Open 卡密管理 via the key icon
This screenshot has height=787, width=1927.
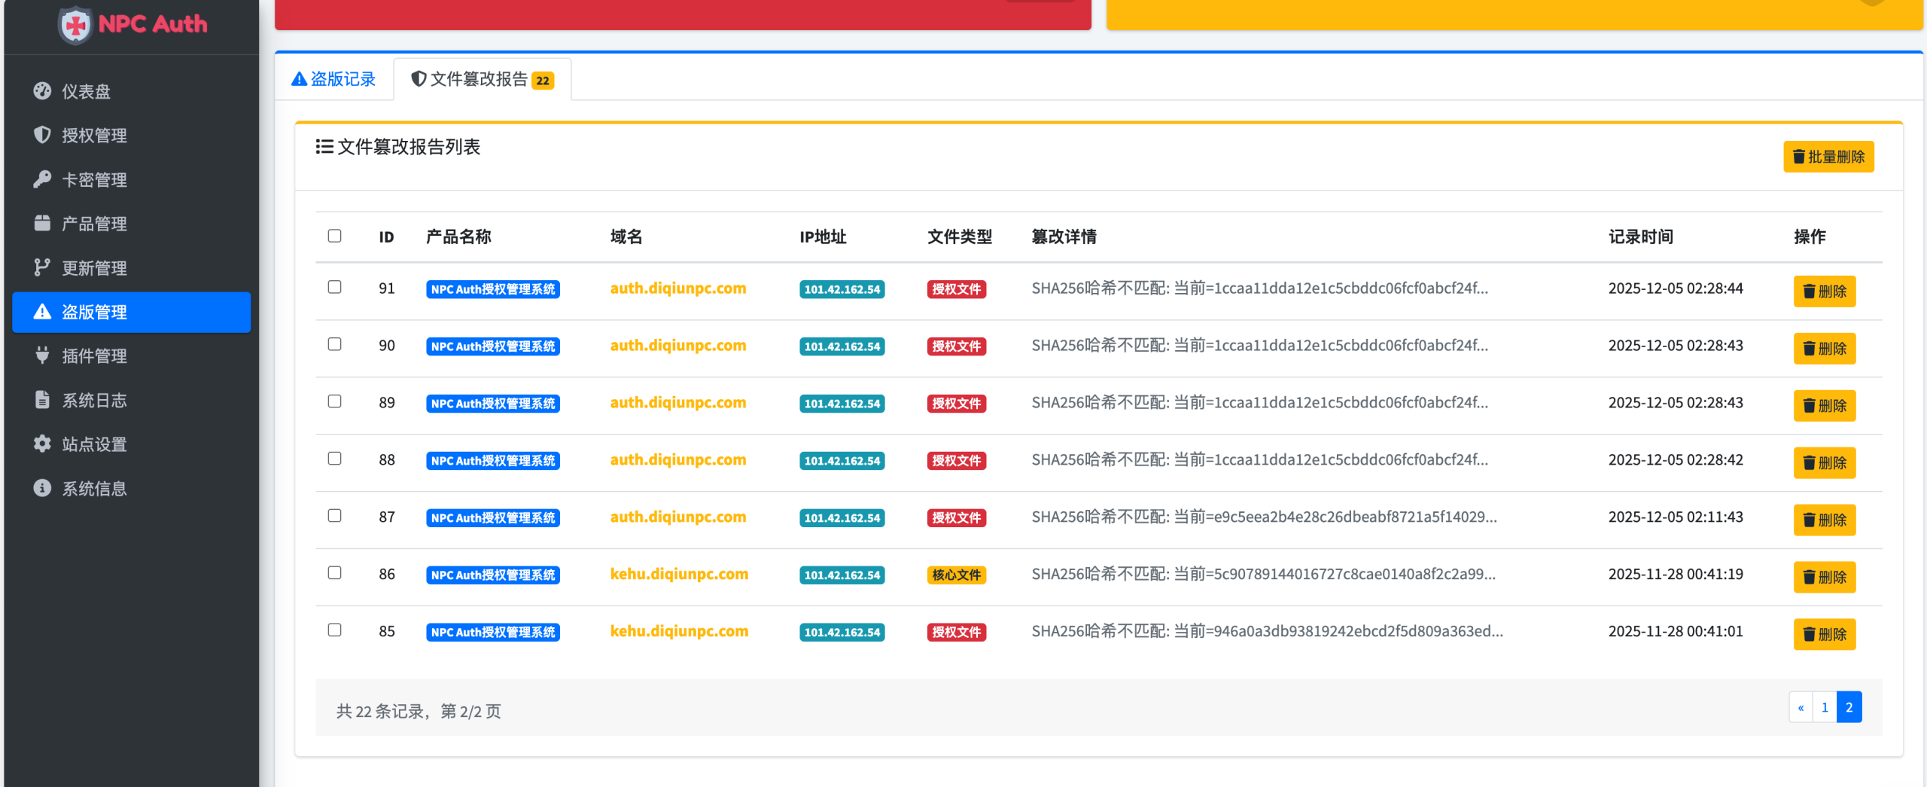[x=41, y=179]
